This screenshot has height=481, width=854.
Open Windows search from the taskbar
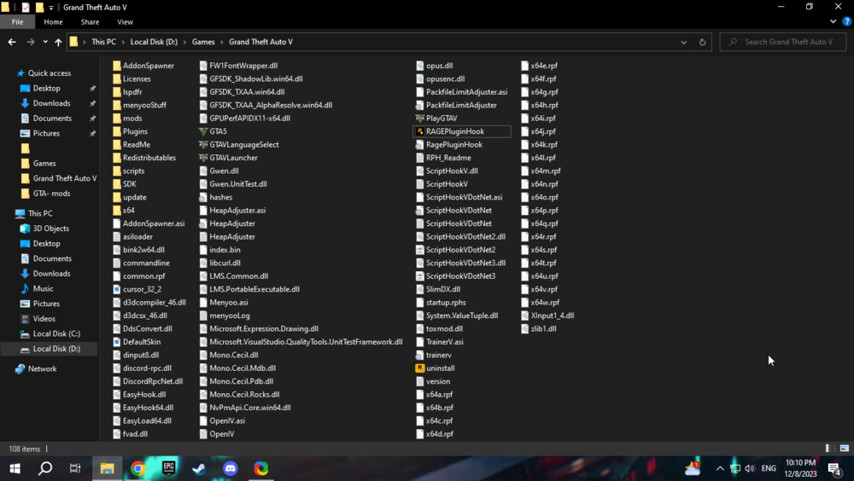(45, 468)
